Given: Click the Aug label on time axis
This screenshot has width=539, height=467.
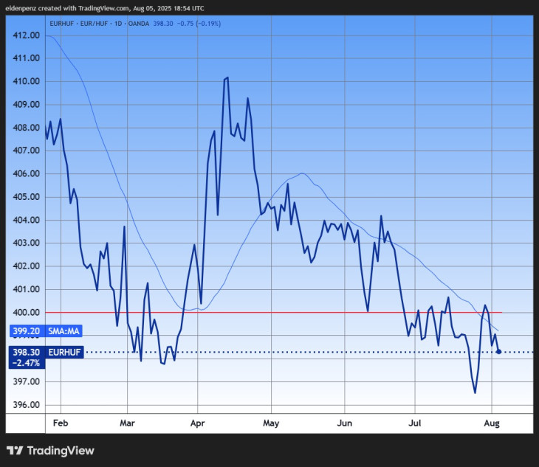Looking at the screenshot, I should click(x=492, y=423).
